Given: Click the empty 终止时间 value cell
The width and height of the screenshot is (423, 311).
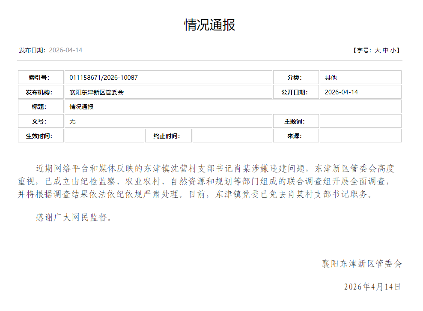Looking at the screenshot, I should (232, 136).
